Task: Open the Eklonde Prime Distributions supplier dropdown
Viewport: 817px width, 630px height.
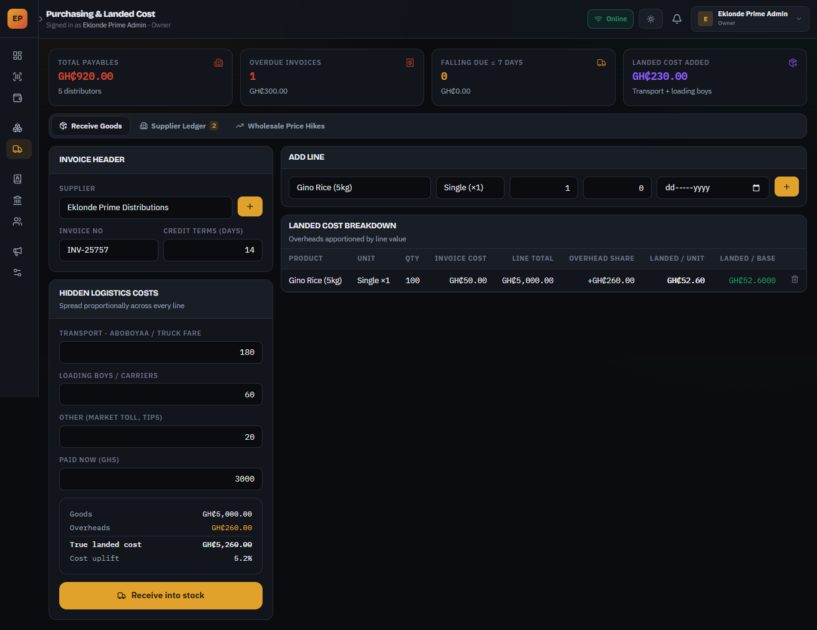Action: (146, 207)
